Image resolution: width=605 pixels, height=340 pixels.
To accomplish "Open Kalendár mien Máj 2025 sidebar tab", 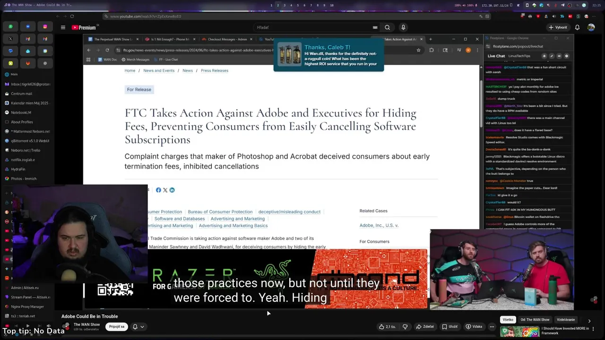I will [x=27, y=103].
